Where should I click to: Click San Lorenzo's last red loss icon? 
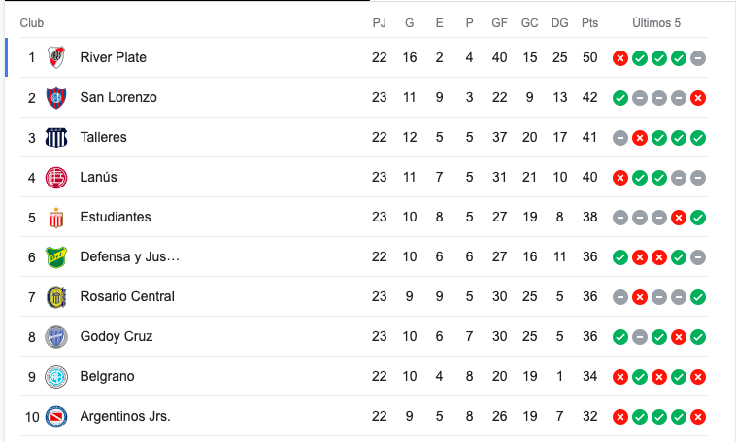tap(698, 98)
